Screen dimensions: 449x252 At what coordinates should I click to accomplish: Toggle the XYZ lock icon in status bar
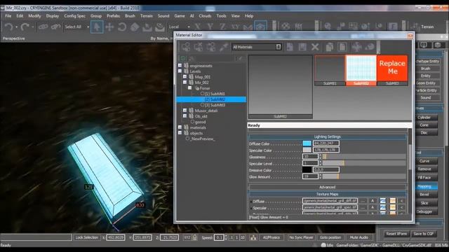point(195,237)
